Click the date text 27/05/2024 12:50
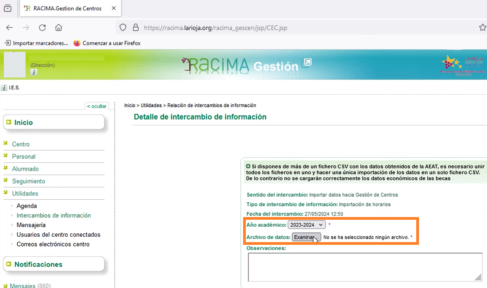The width and height of the screenshot is (487, 288). click(324, 214)
